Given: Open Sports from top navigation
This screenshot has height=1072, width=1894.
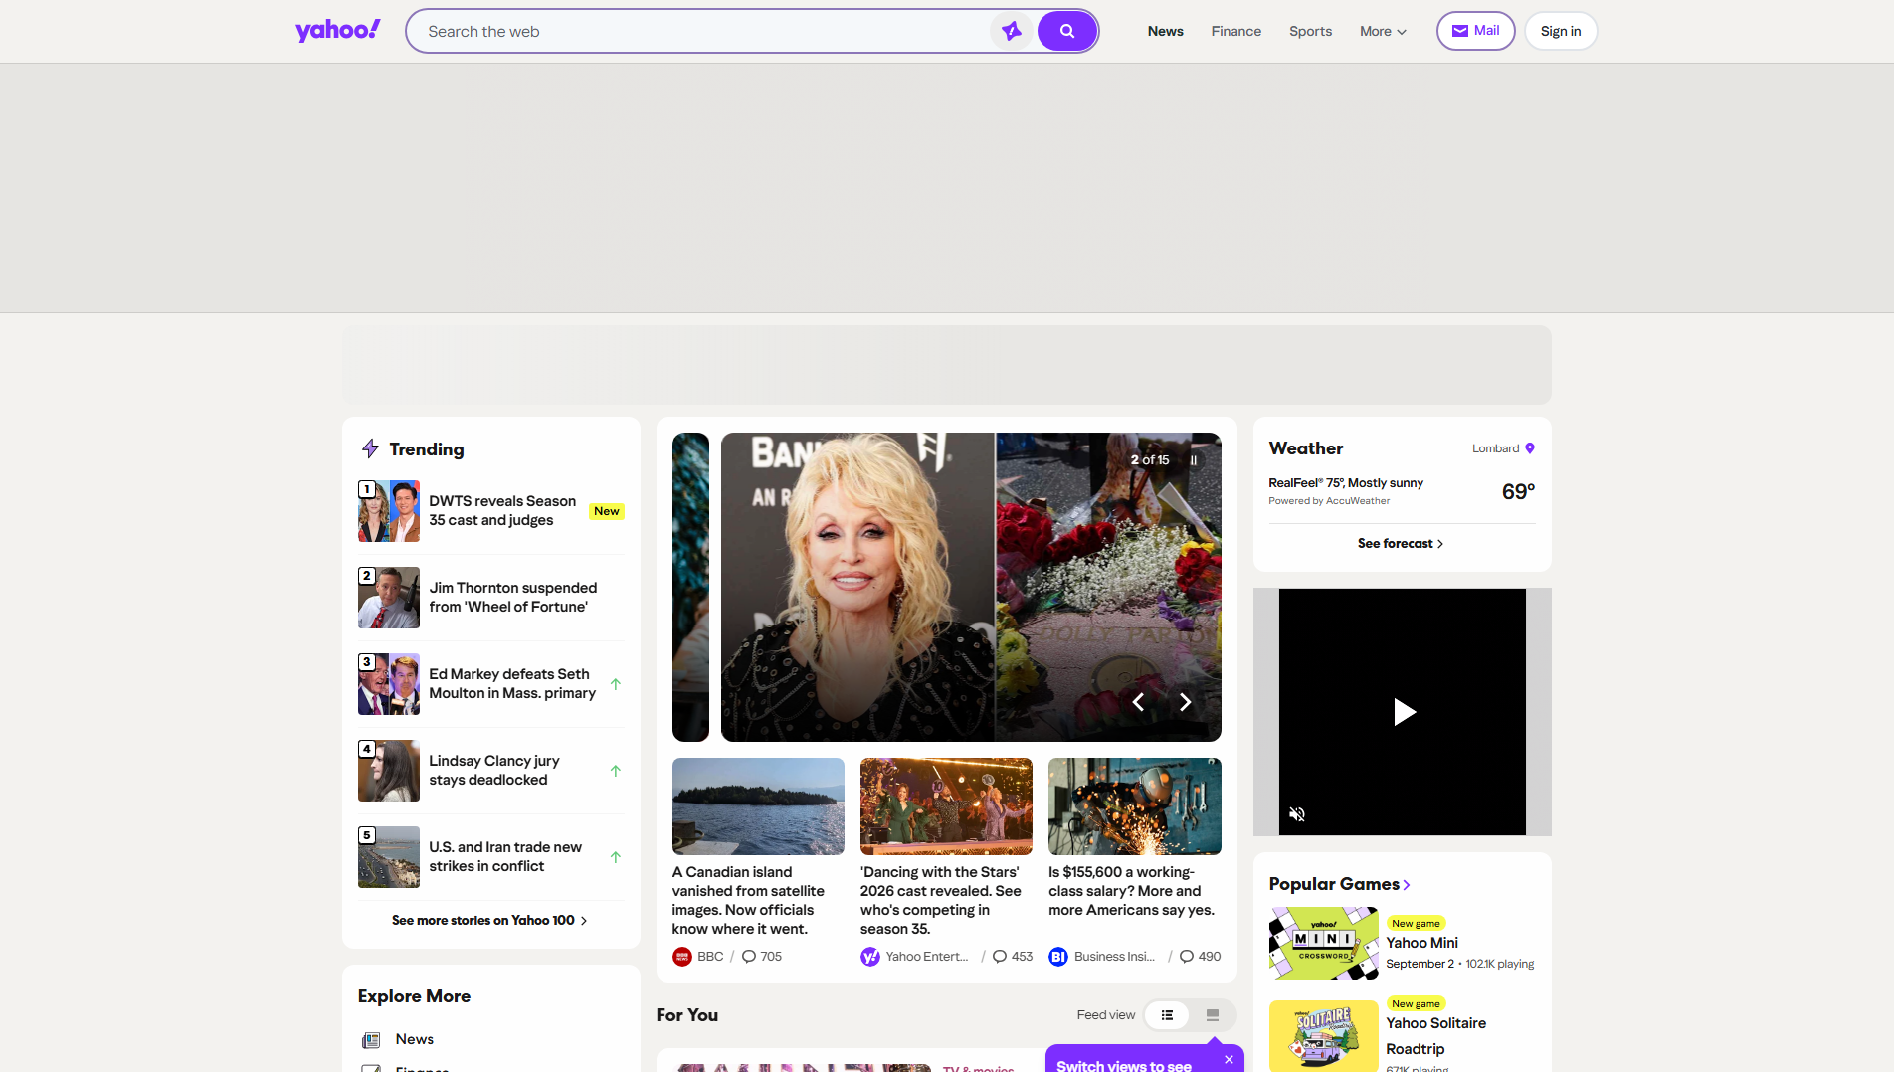Looking at the screenshot, I should 1310,31.
